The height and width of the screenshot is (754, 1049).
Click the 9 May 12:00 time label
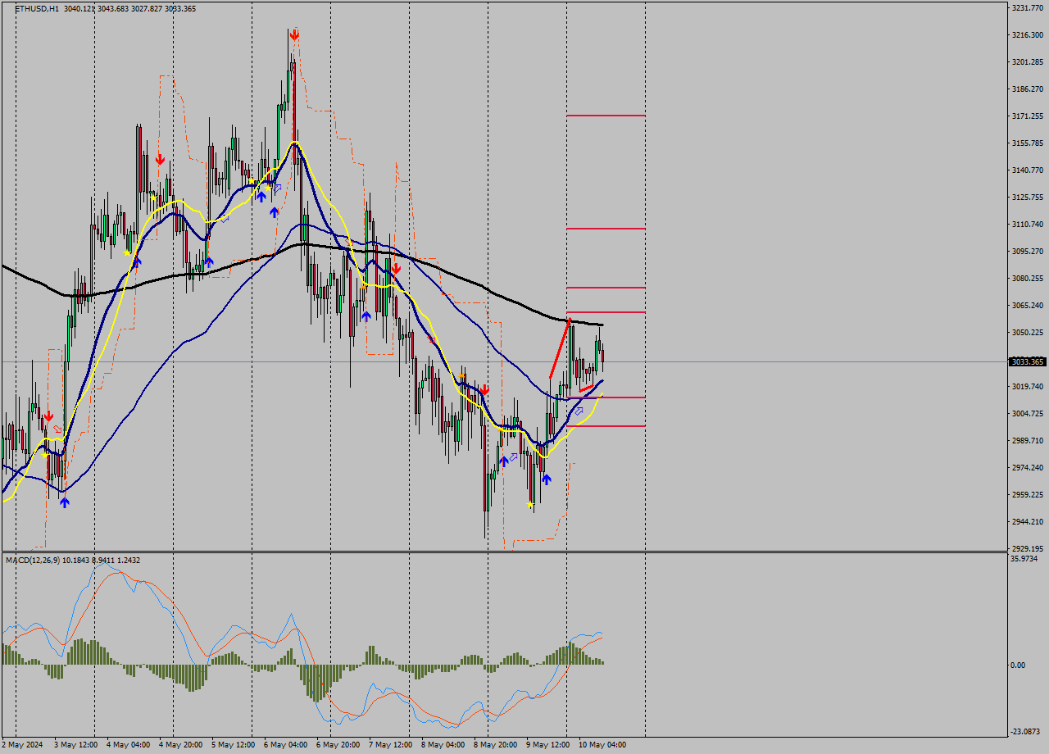pyautogui.click(x=548, y=745)
